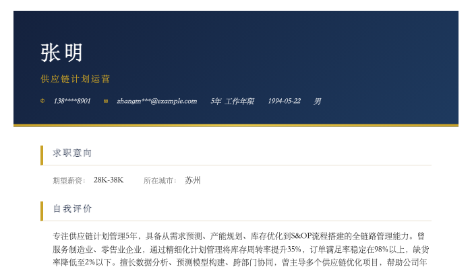Click the text 5年 工作年限
Viewport: 472px width, 269px height.
pyautogui.click(x=233, y=101)
